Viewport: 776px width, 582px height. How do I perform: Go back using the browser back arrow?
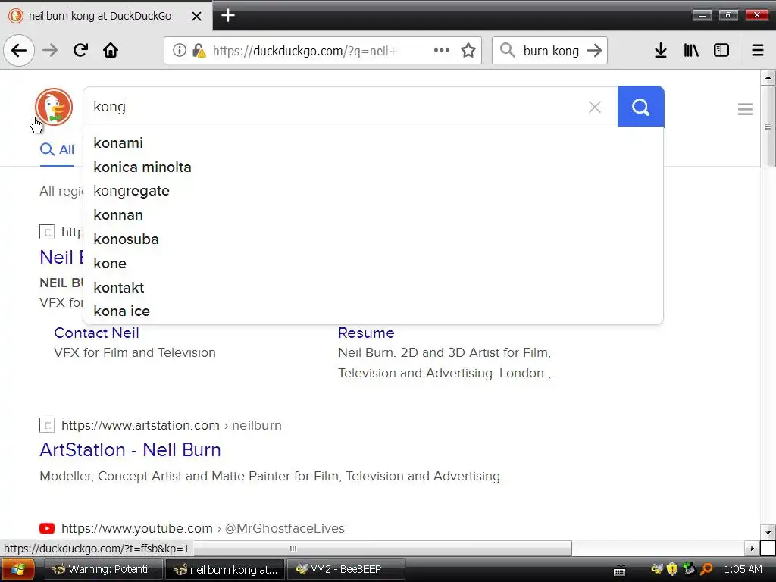click(x=19, y=50)
